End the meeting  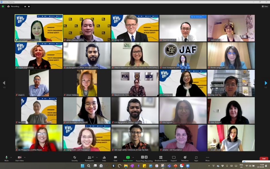[264, 158]
